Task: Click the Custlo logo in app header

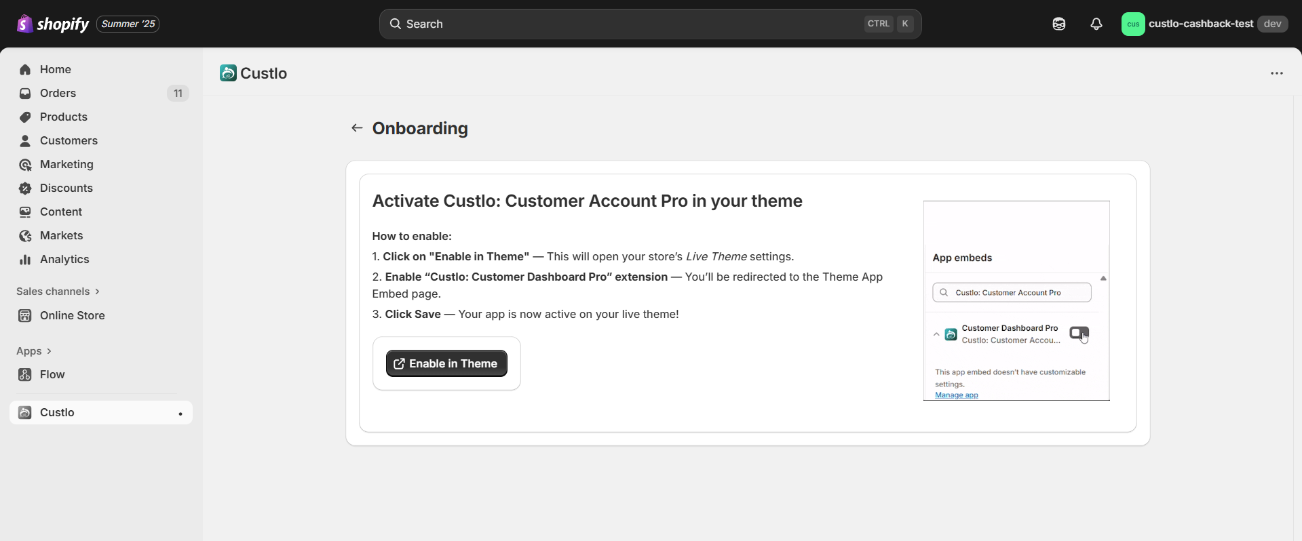Action: tap(228, 73)
